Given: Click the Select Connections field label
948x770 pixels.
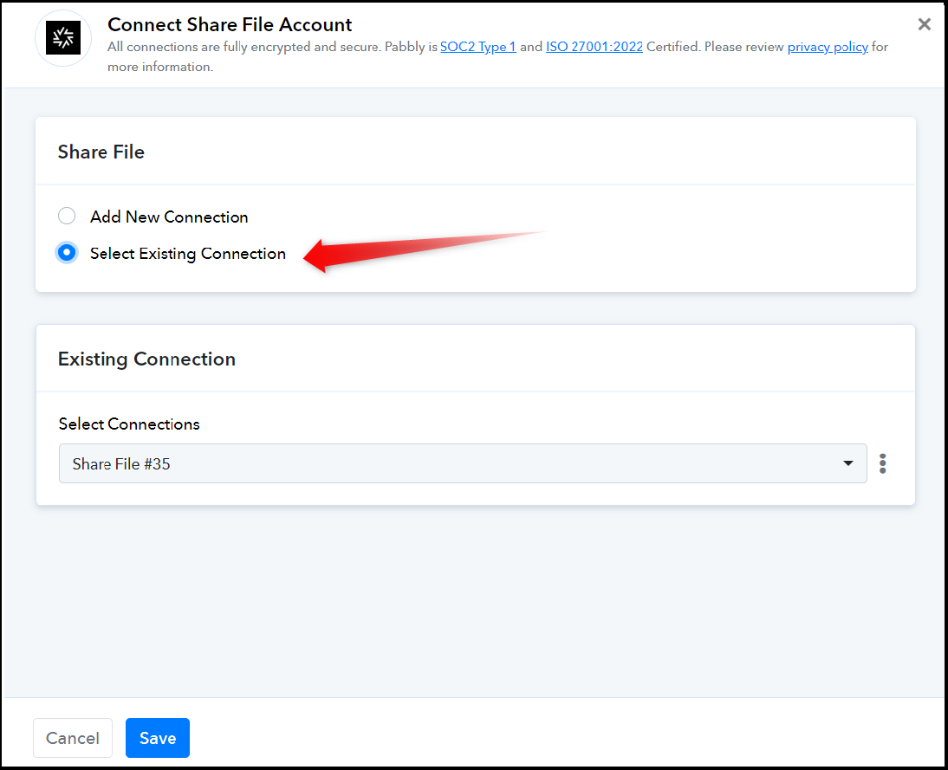Looking at the screenshot, I should 129,424.
